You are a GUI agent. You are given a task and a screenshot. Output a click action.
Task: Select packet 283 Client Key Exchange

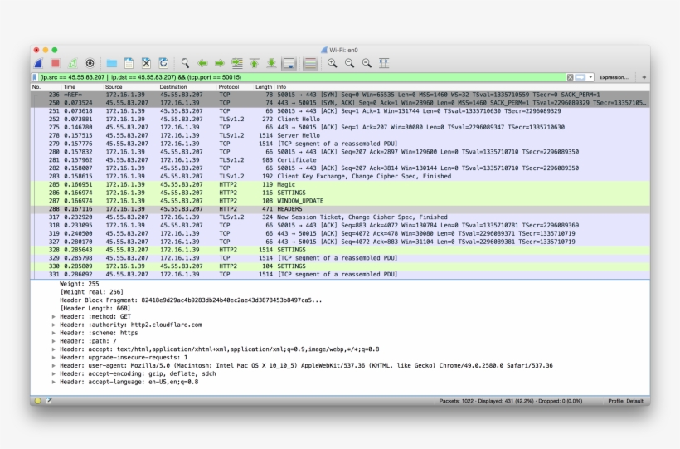340,176
